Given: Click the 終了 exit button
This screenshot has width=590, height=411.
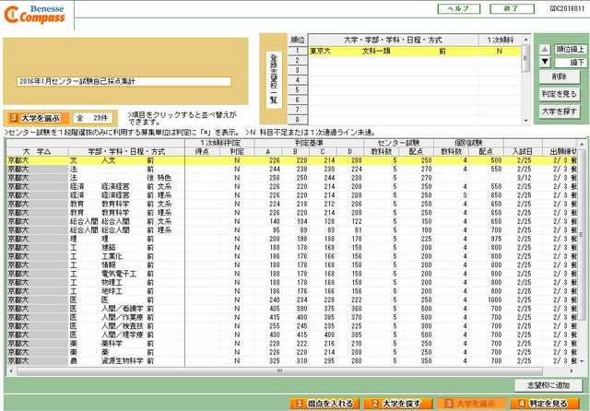Looking at the screenshot, I should 512,9.
